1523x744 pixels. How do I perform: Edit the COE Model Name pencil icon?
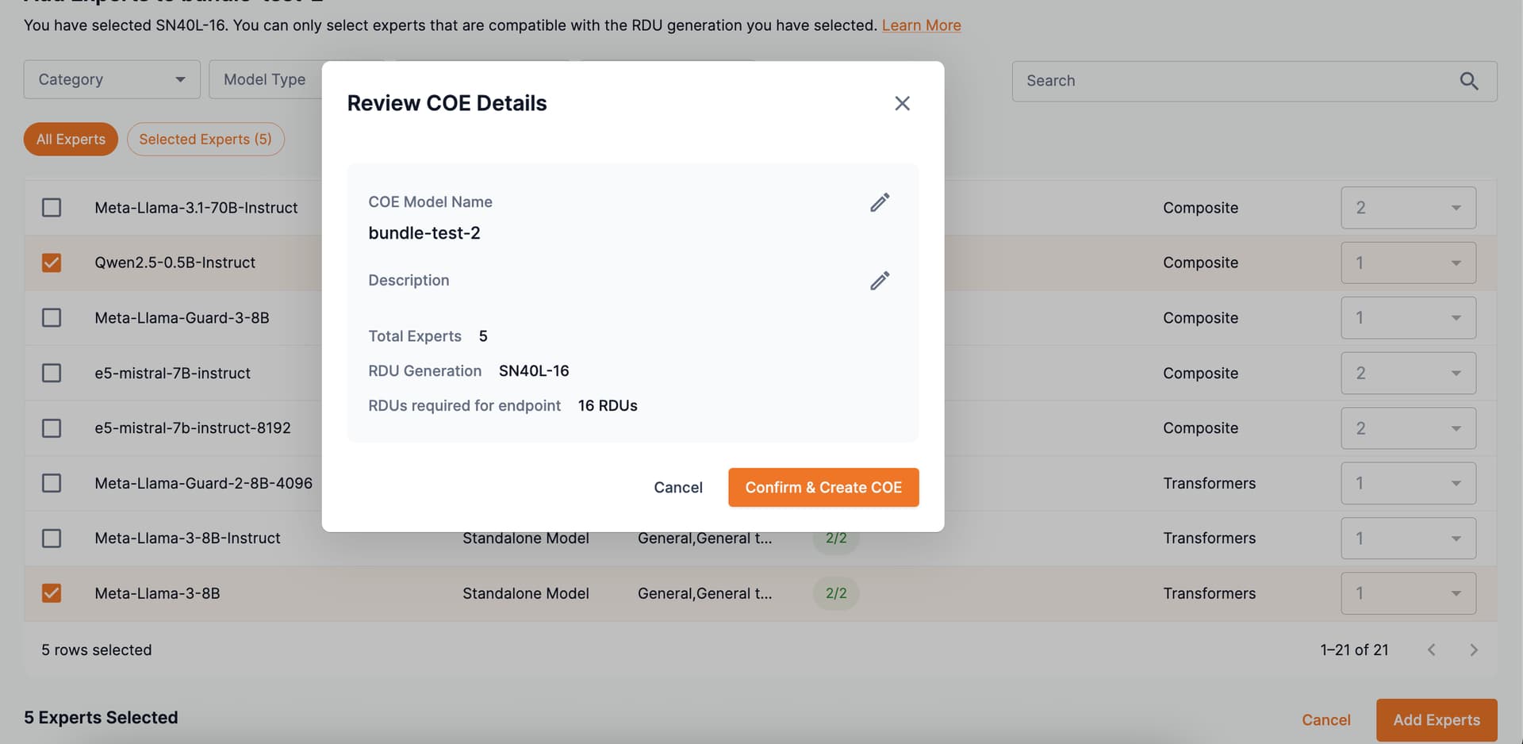[879, 202]
